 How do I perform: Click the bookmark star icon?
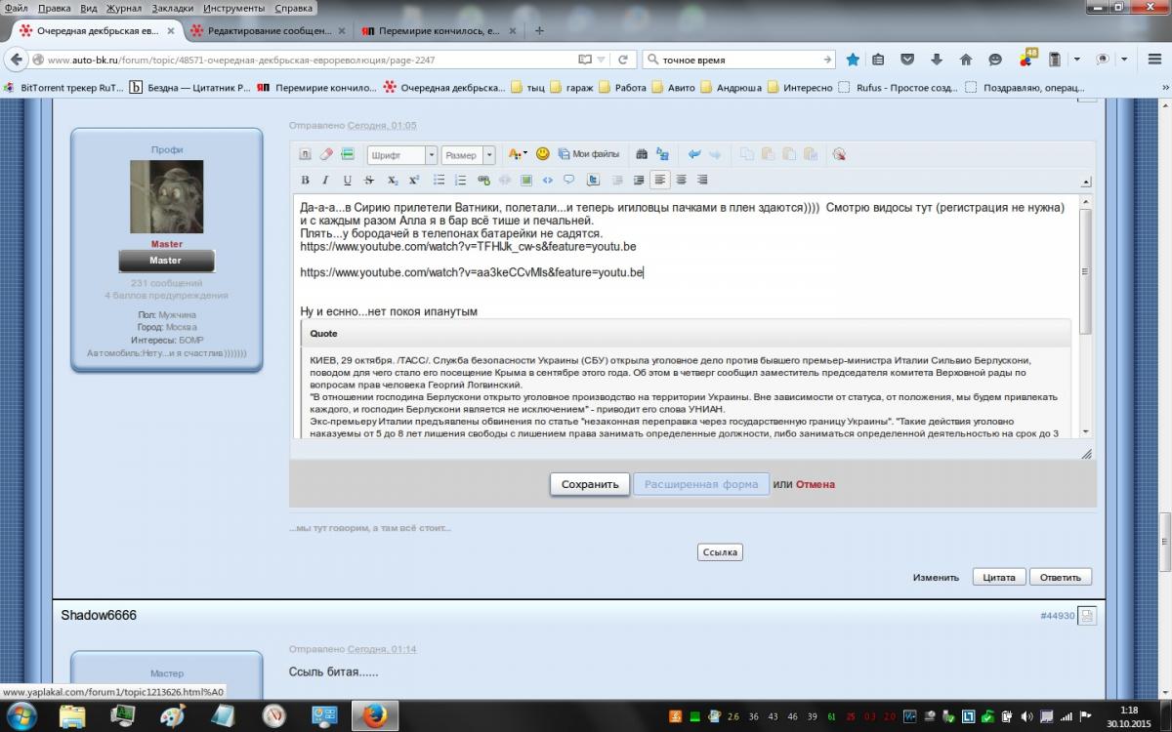click(x=853, y=60)
